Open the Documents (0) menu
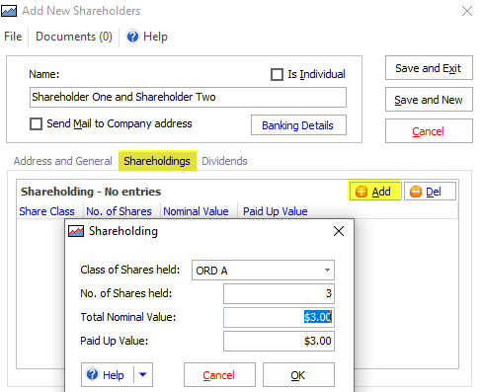The width and height of the screenshot is (482, 392). point(74,37)
